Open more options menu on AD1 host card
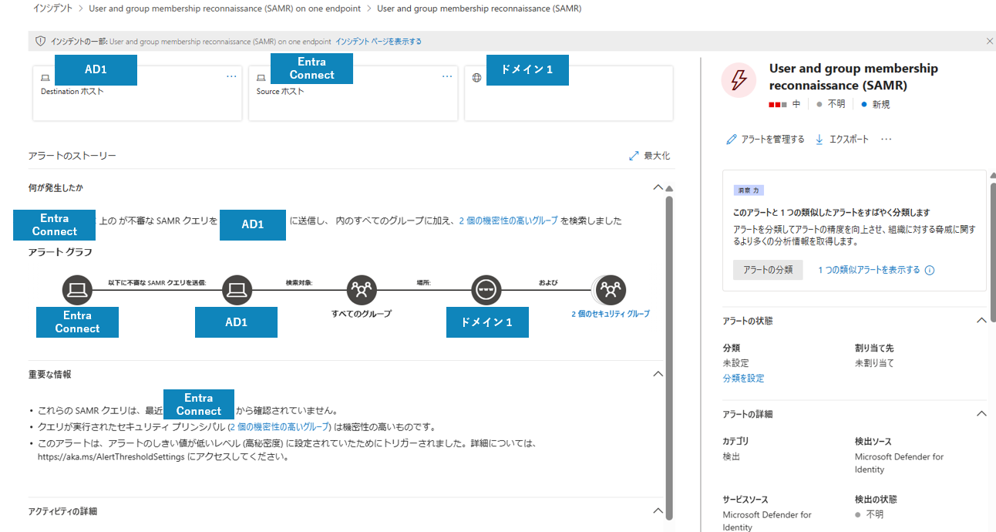 pos(230,76)
